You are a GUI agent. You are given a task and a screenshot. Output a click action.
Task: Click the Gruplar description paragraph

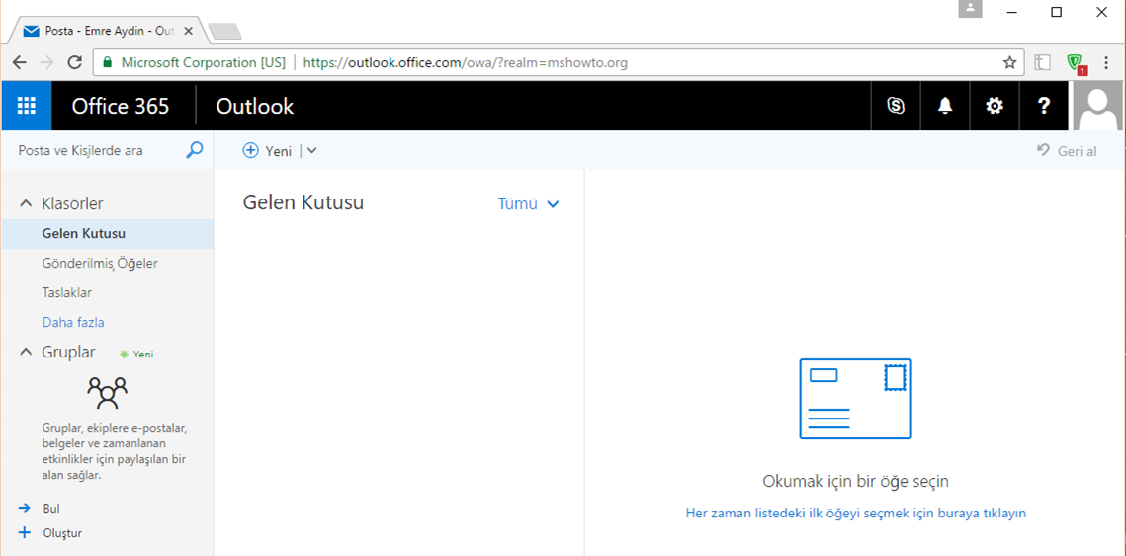click(x=115, y=451)
